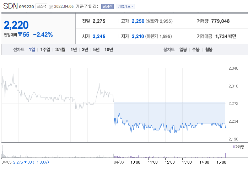Open the 월봉 monthly candle chart

[x=209, y=49]
